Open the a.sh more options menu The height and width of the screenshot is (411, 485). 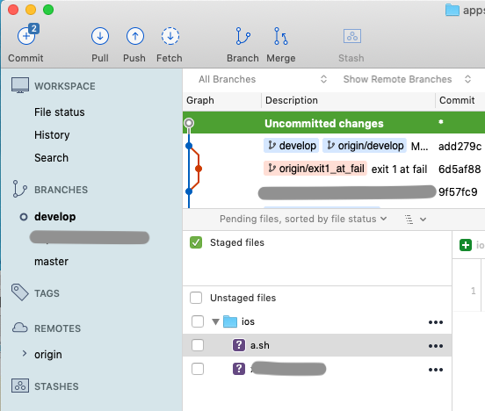click(436, 346)
